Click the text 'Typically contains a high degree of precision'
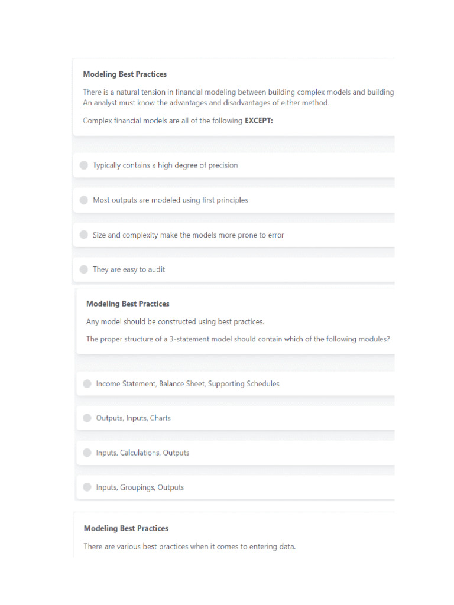Screen dimensions: 454x605 (x=166, y=165)
